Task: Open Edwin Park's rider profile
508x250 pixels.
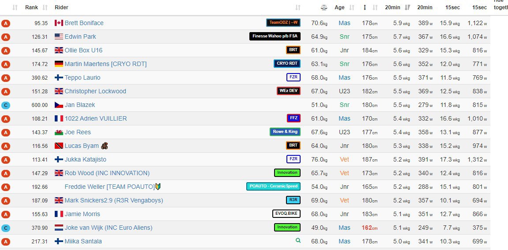Action: [x=80, y=37]
